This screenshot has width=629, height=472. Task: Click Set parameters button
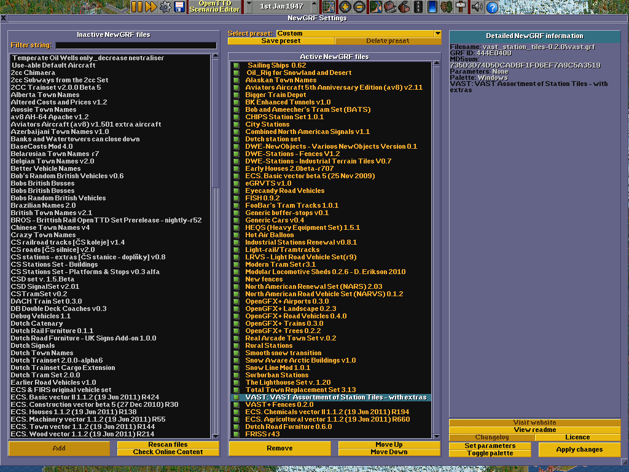pyautogui.click(x=490, y=446)
